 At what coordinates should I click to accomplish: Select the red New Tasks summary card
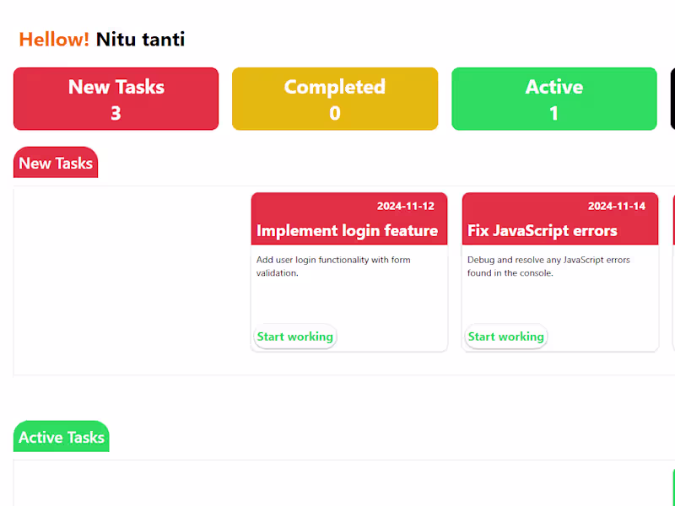coord(116,99)
